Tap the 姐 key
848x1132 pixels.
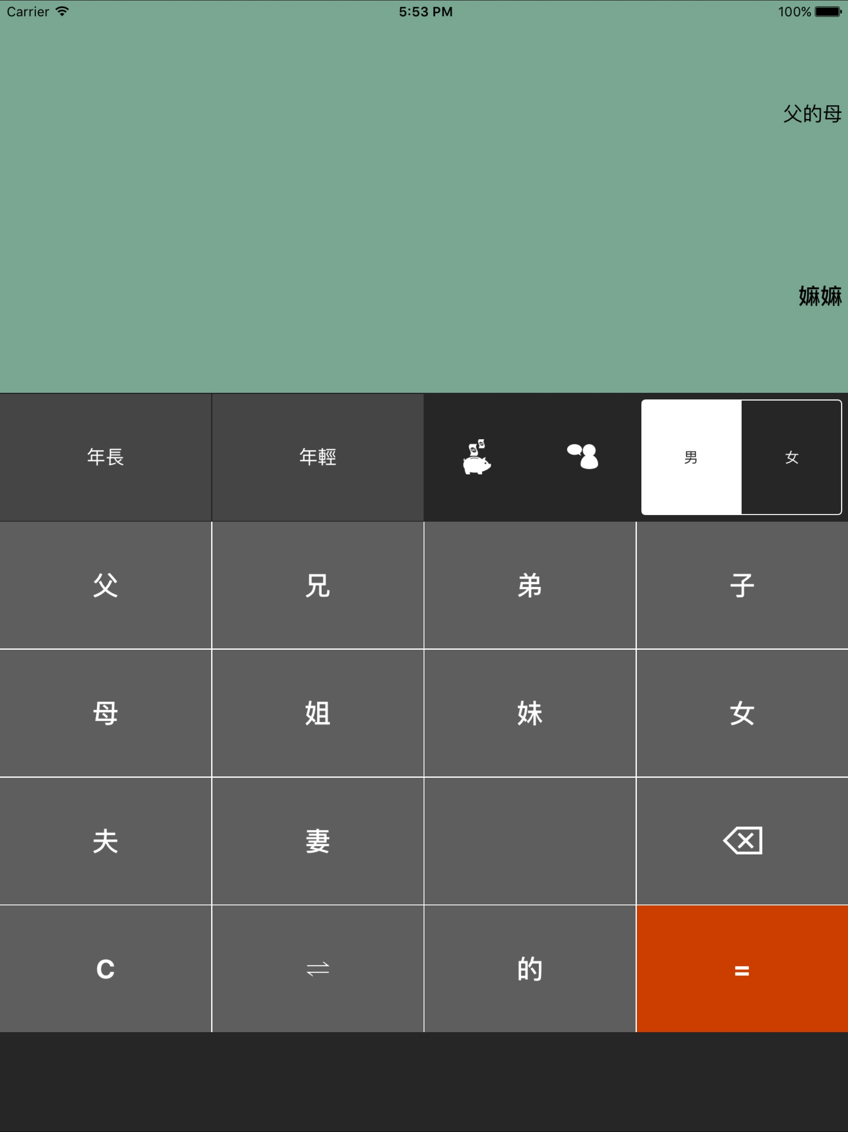click(x=318, y=713)
